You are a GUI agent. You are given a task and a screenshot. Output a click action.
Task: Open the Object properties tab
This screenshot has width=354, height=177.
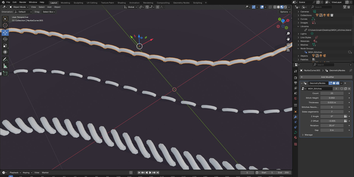coord(296,112)
